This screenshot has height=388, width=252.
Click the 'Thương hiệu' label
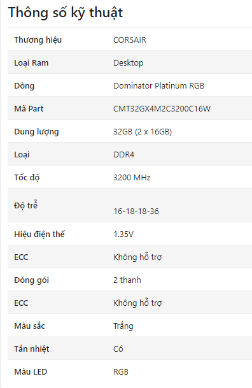tap(38, 40)
